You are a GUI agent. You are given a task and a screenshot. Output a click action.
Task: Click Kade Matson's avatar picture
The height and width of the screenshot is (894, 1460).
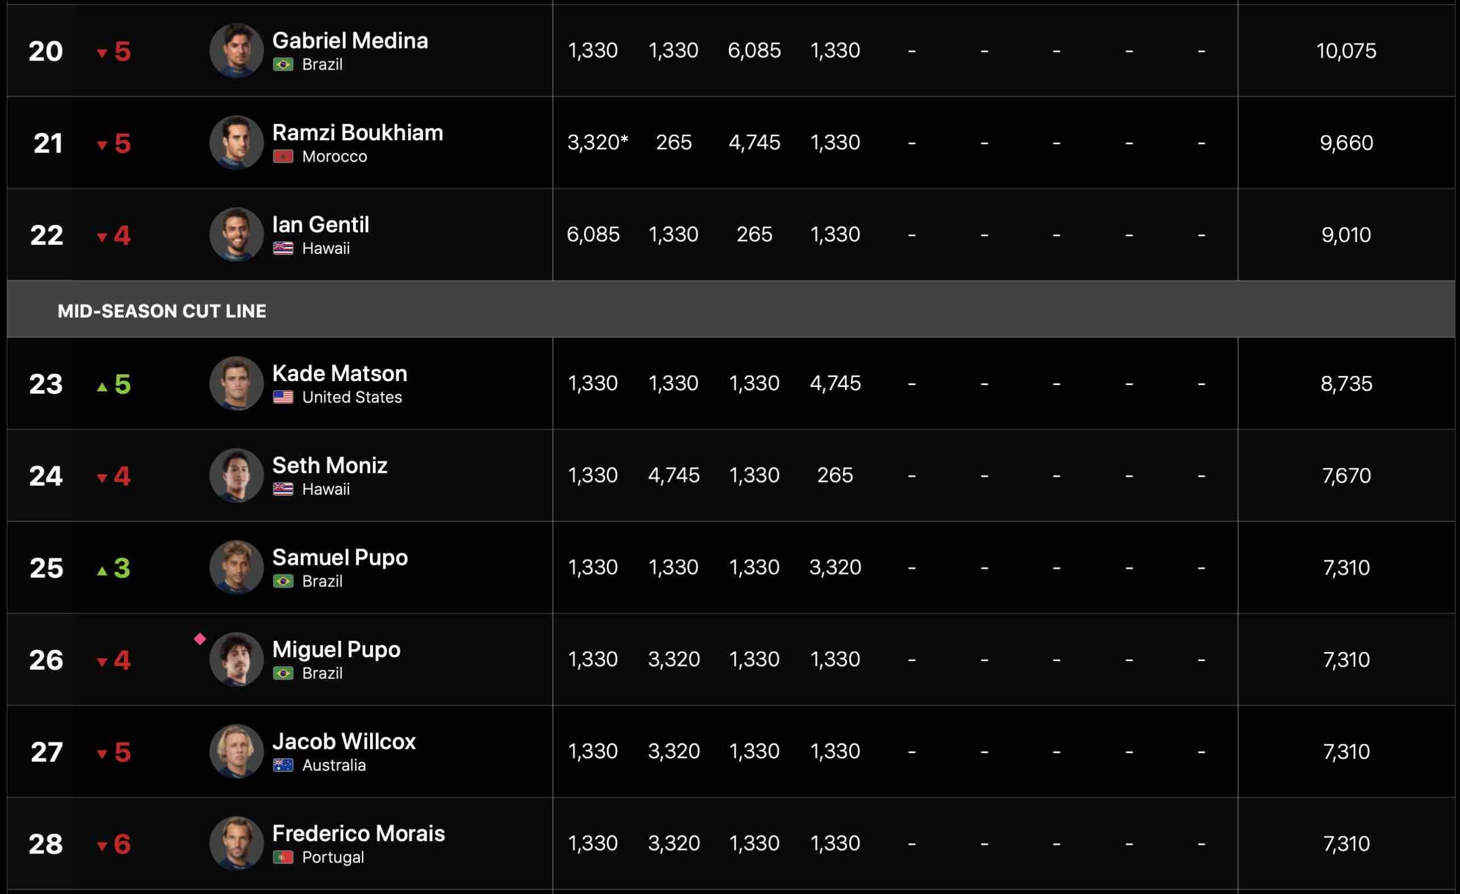(x=237, y=383)
